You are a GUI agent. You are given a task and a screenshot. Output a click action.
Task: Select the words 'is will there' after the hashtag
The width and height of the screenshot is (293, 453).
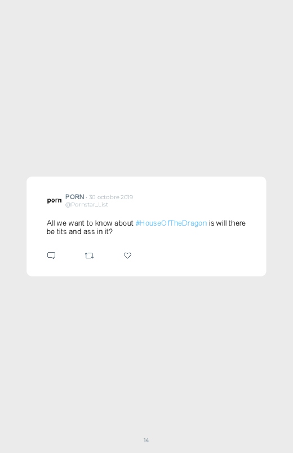pos(227,223)
